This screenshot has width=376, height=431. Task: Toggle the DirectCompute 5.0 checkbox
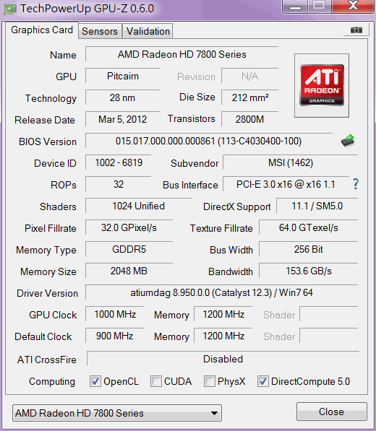tap(263, 381)
